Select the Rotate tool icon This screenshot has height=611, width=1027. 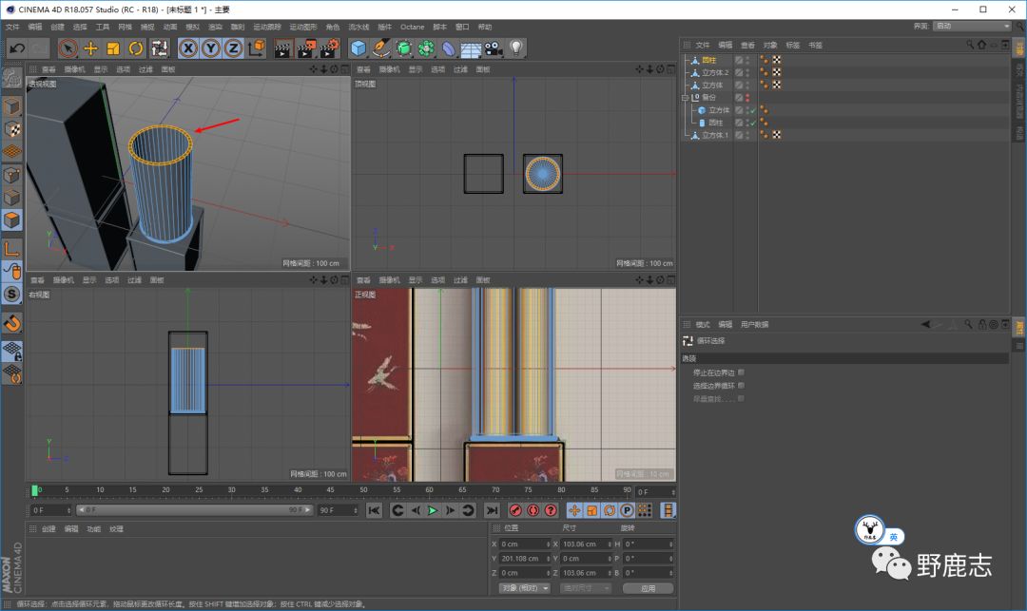[x=136, y=48]
